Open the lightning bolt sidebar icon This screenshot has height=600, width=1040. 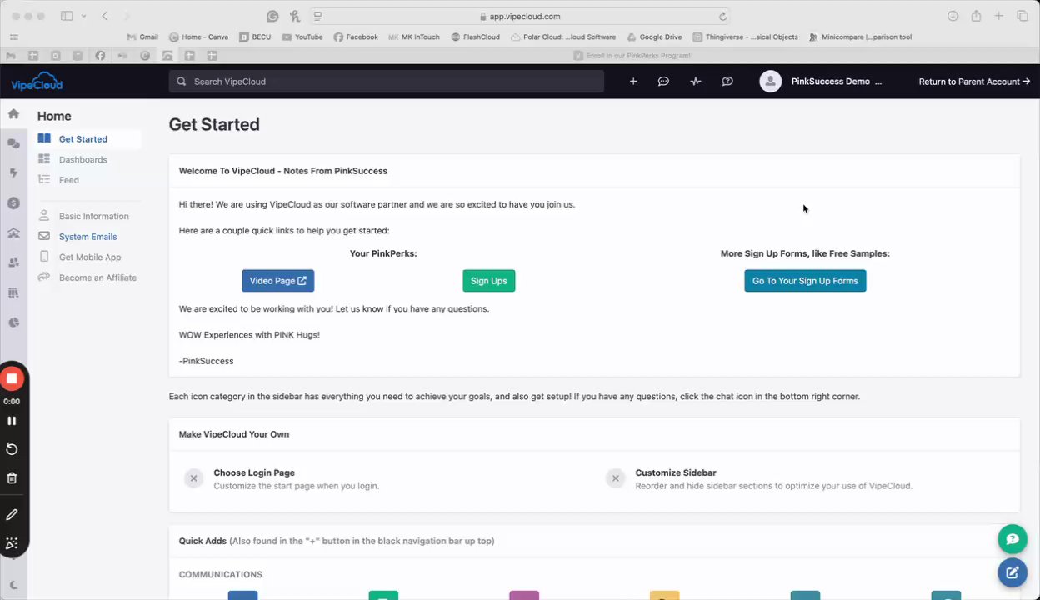click(x=13, y=173)
